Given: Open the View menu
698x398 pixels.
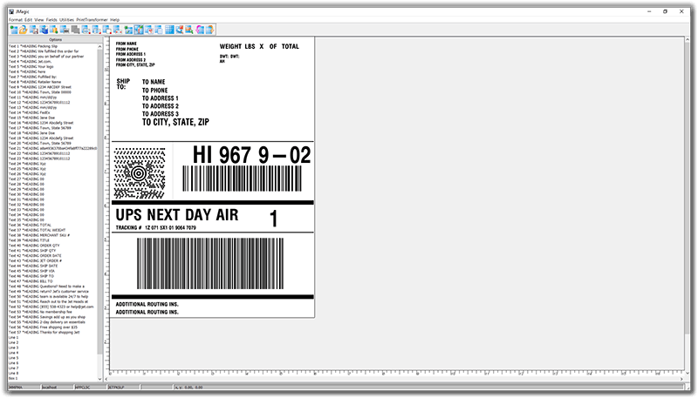Looking at the screenshot, I should pos(39,19).
